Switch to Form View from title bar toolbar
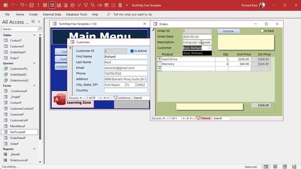The image size is (301, 169). pos(52,5)
